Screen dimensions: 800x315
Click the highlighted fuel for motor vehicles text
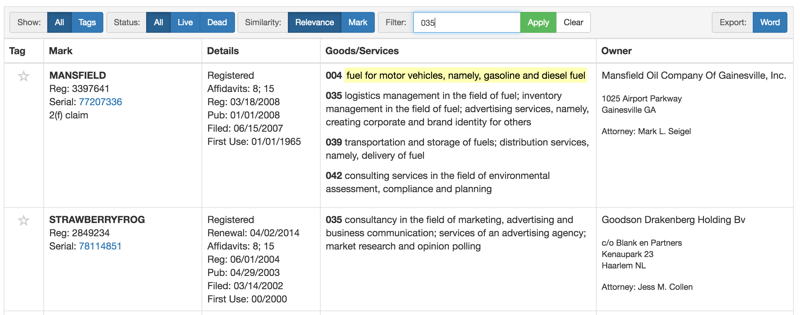(x=466, y=75)
